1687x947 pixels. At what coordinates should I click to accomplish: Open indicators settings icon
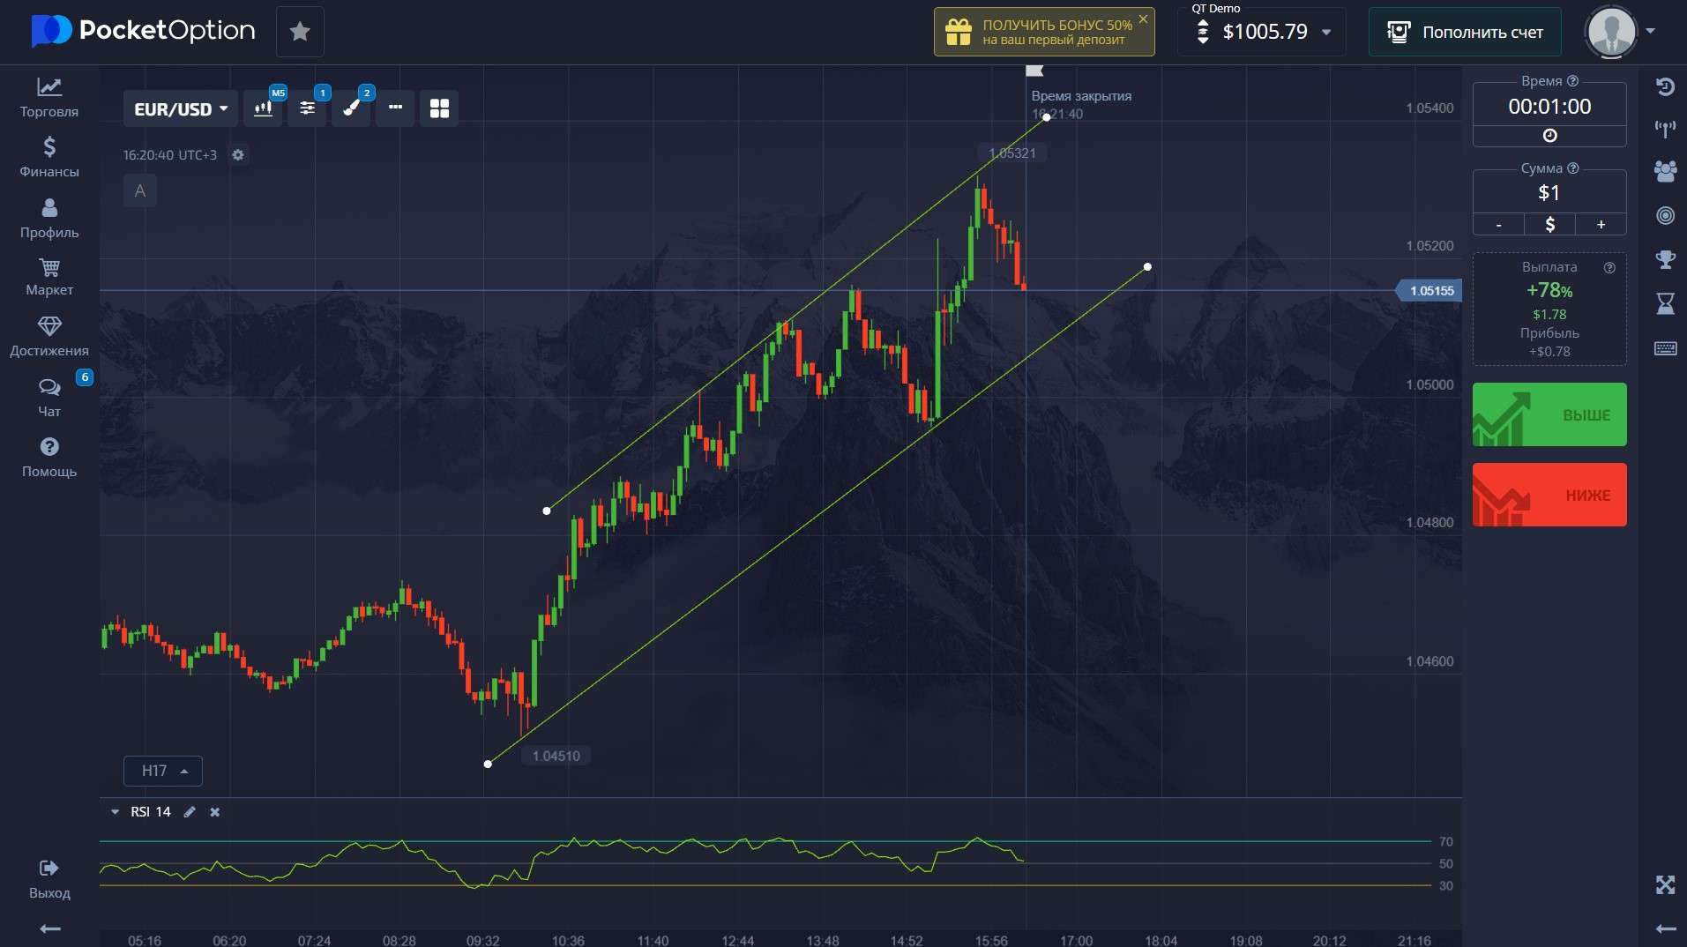click(x=307, y=108)
